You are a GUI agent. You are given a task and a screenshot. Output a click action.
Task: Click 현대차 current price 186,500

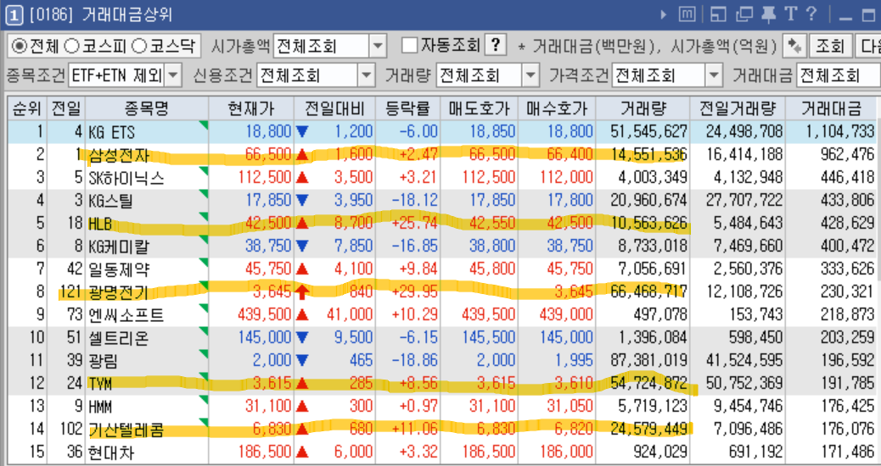pos(264,452)
